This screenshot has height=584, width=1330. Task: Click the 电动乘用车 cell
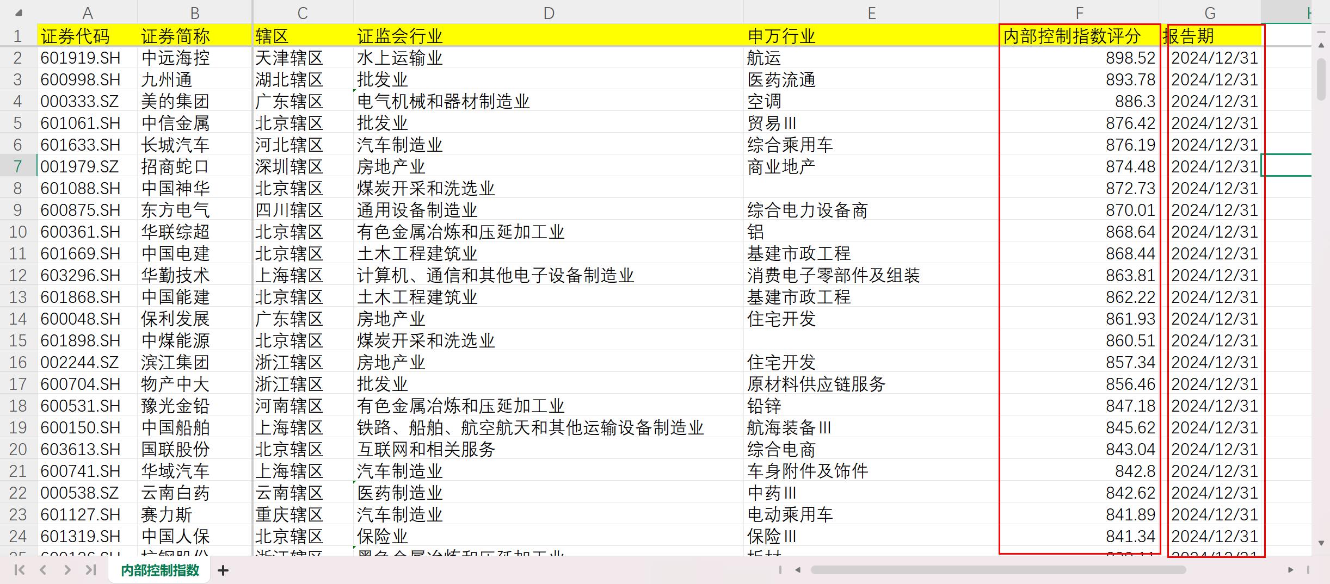pos(871,514)
